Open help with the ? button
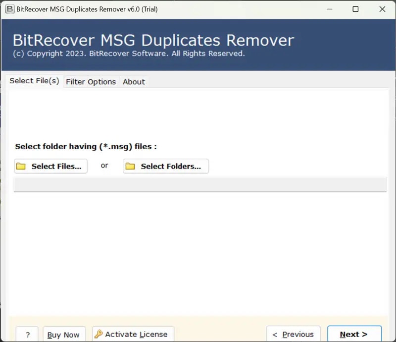Screen dimensions: 396x342 click(x=27, y=335)
